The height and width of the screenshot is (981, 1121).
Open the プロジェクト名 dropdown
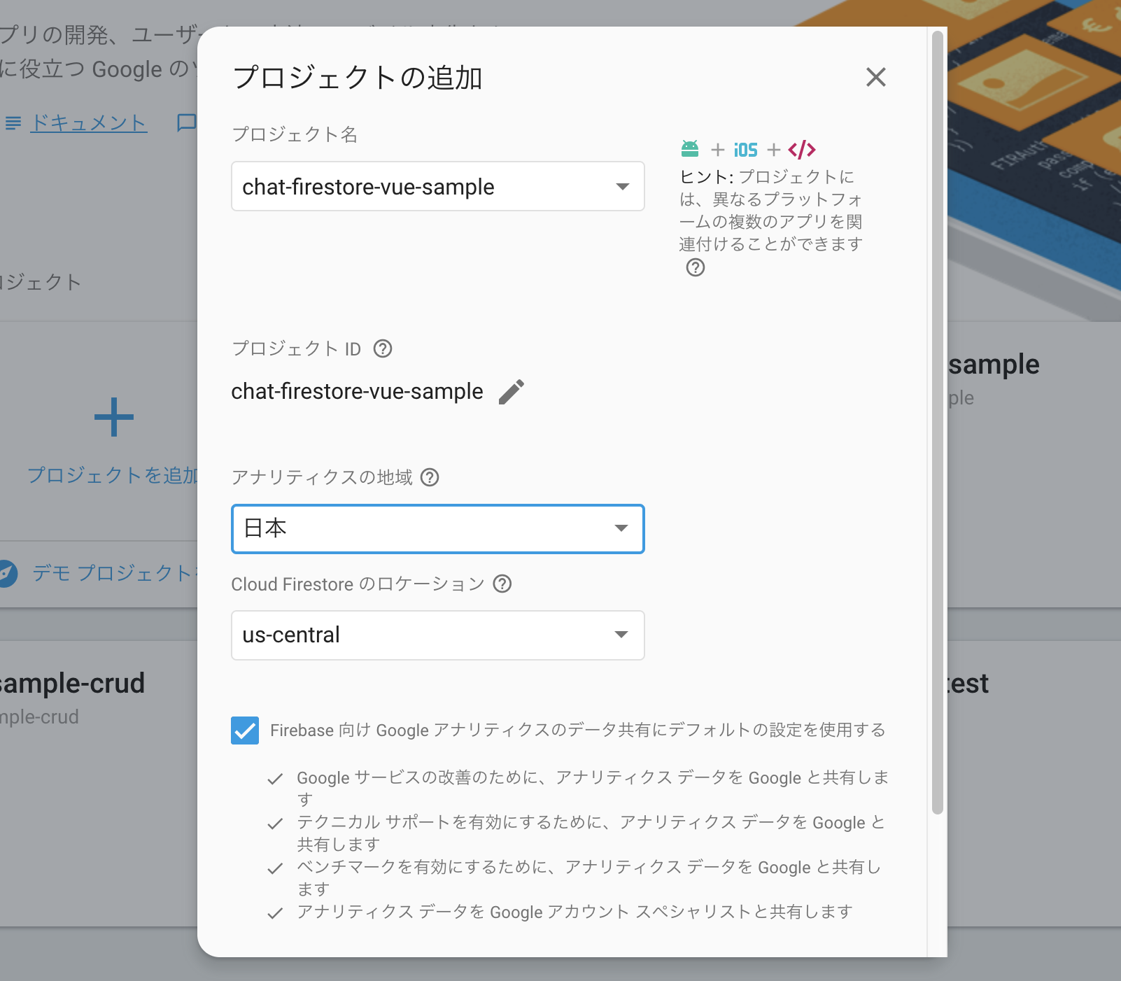click(621, 186)
